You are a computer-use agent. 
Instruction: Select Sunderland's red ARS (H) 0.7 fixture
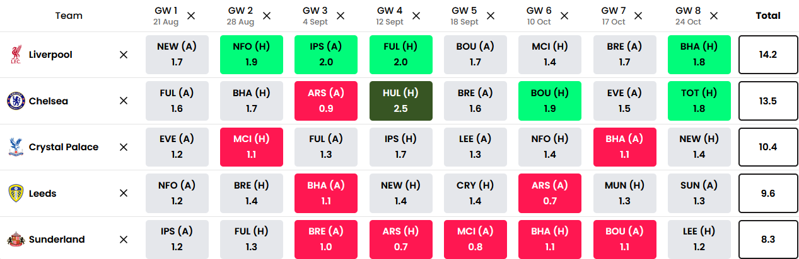(x=401, y=240)
